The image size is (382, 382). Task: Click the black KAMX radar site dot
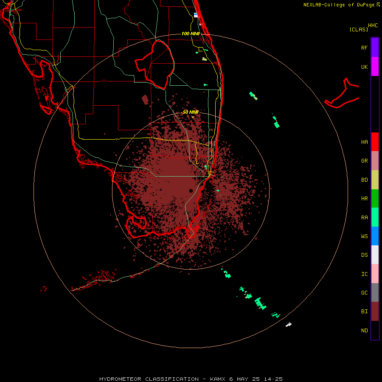(191, 191)
